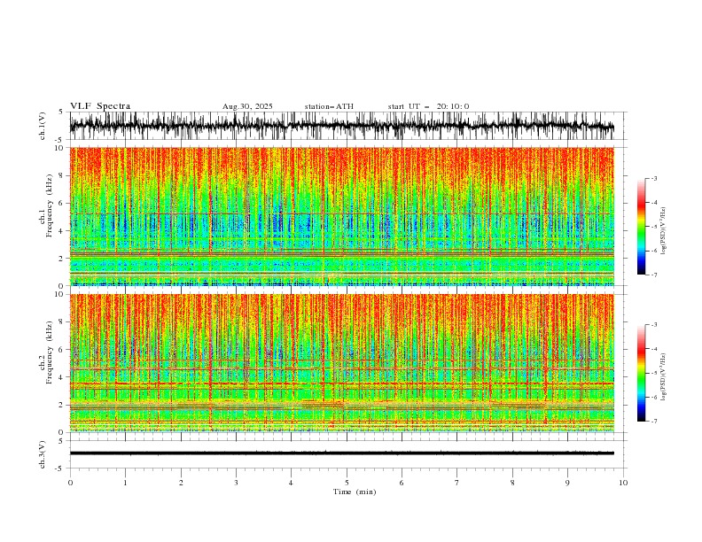Screen dimensions: 702x542
Task: Click the date "Aug.30, 2025"
Action: tap(247, 106)
